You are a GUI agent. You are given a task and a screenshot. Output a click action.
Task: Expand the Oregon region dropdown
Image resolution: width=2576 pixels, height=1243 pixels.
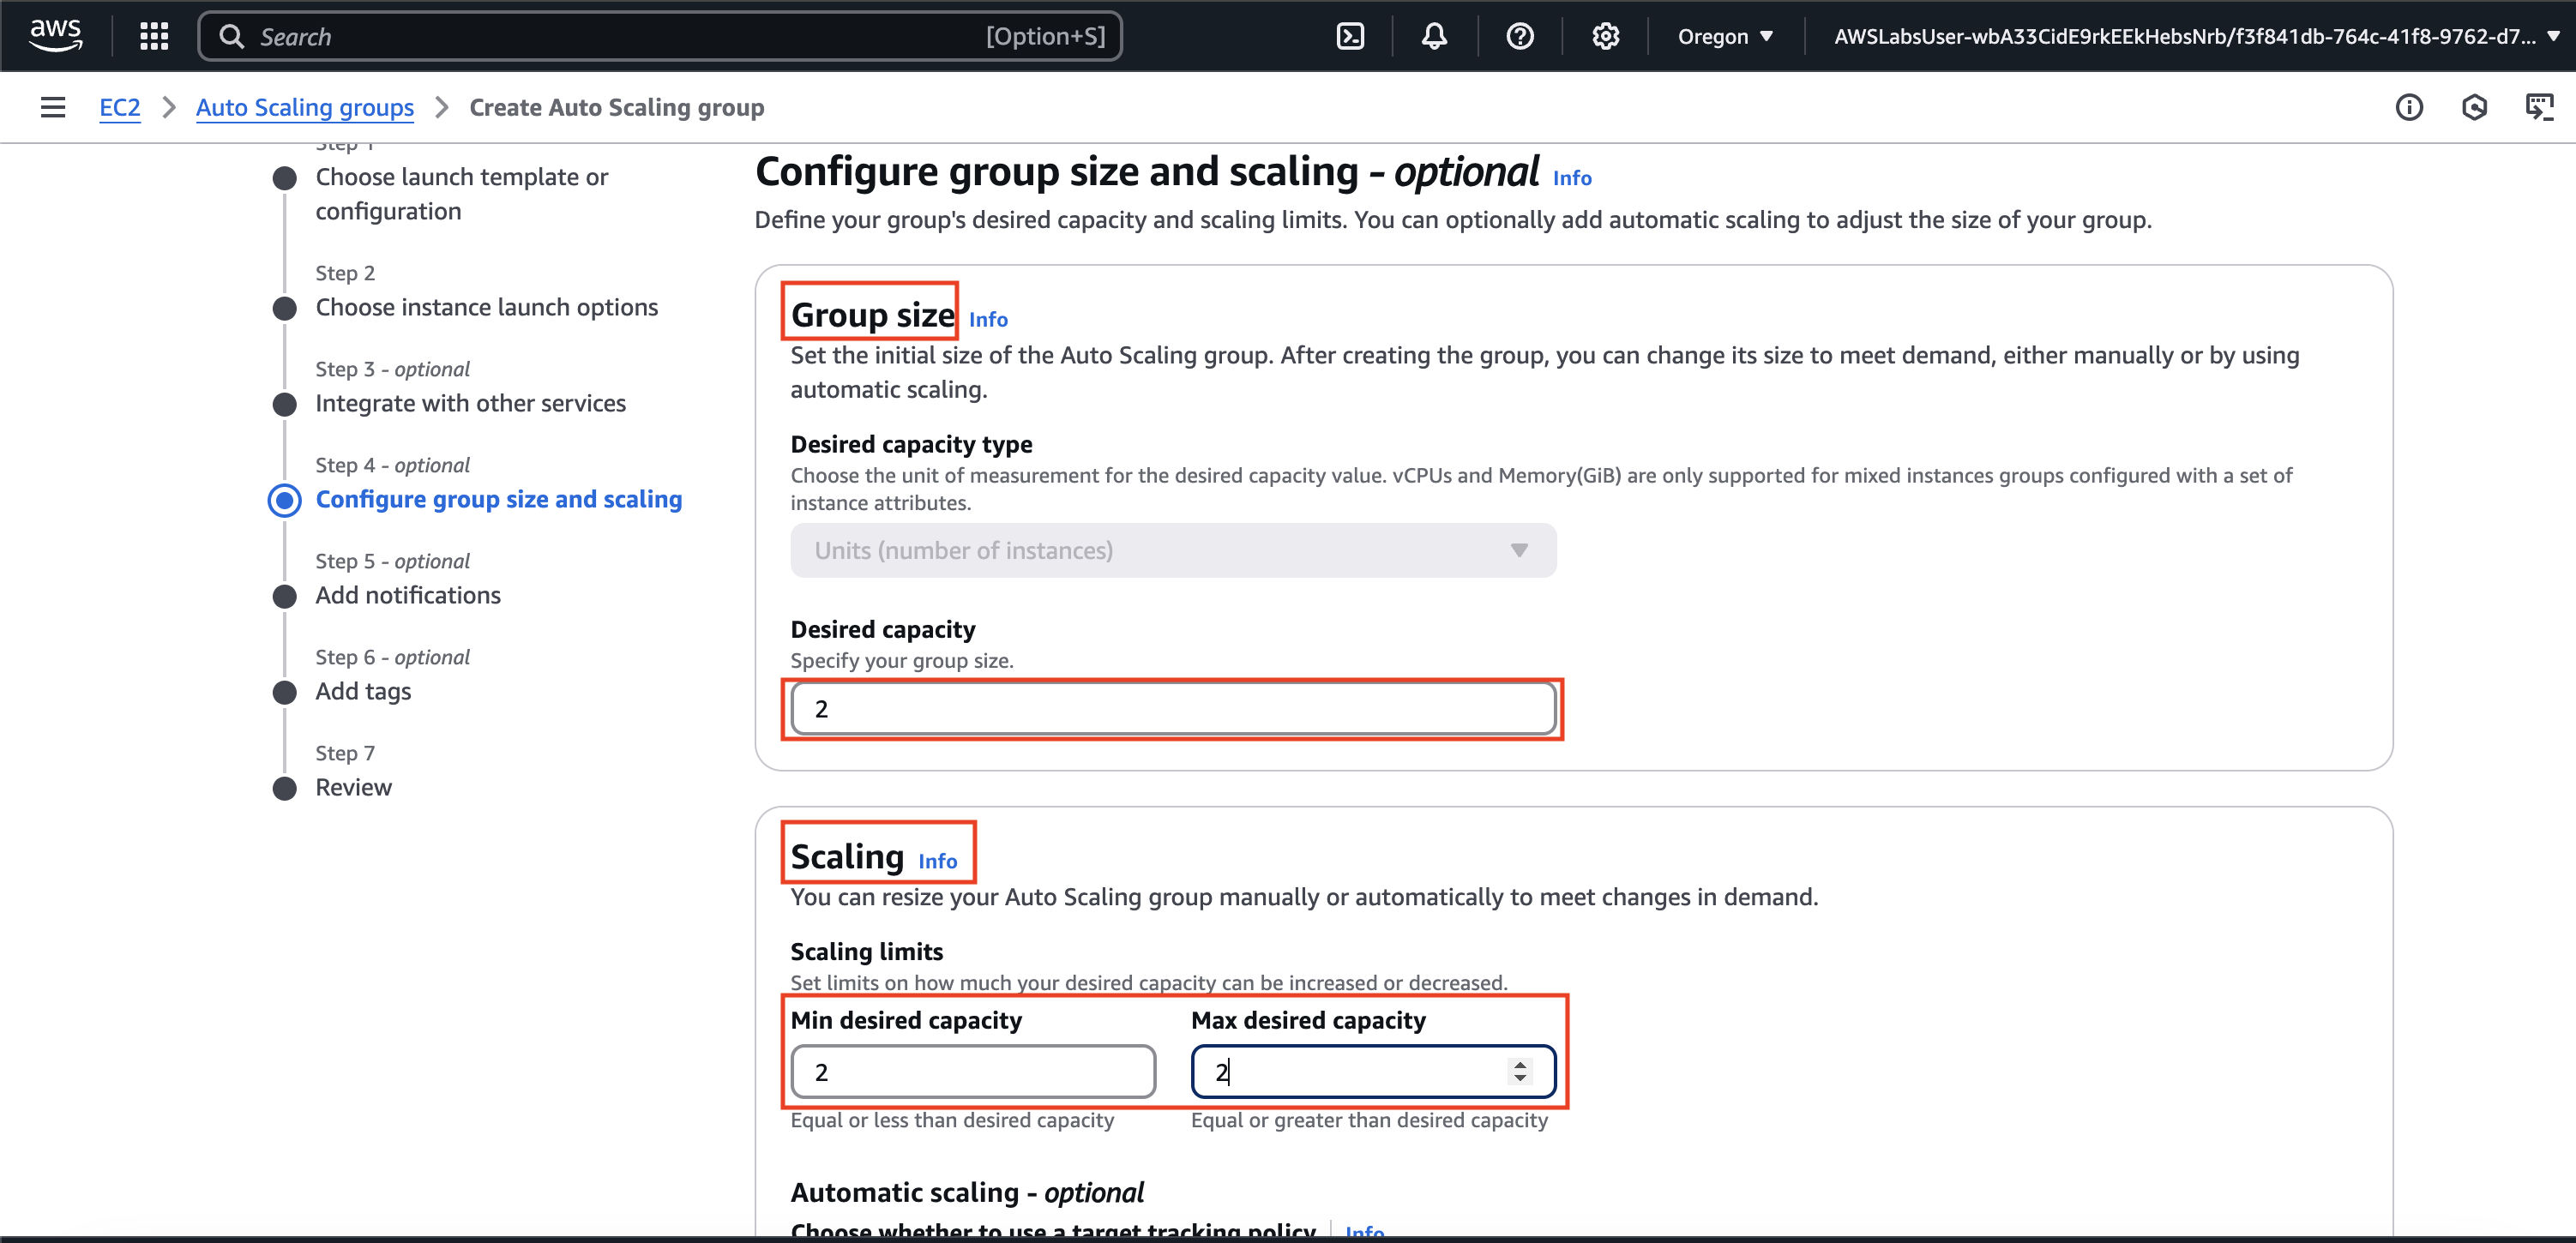tap(1725, 36)
